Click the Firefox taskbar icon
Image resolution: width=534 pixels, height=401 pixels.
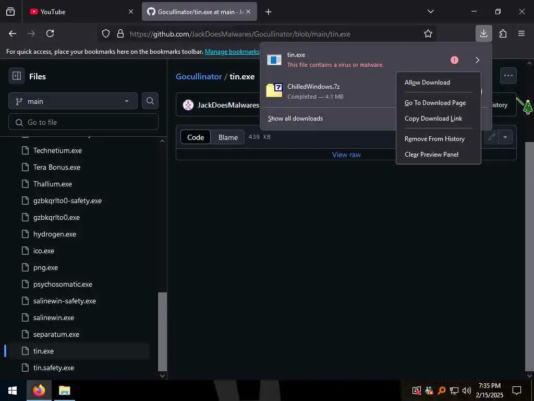tap(39, 391)
